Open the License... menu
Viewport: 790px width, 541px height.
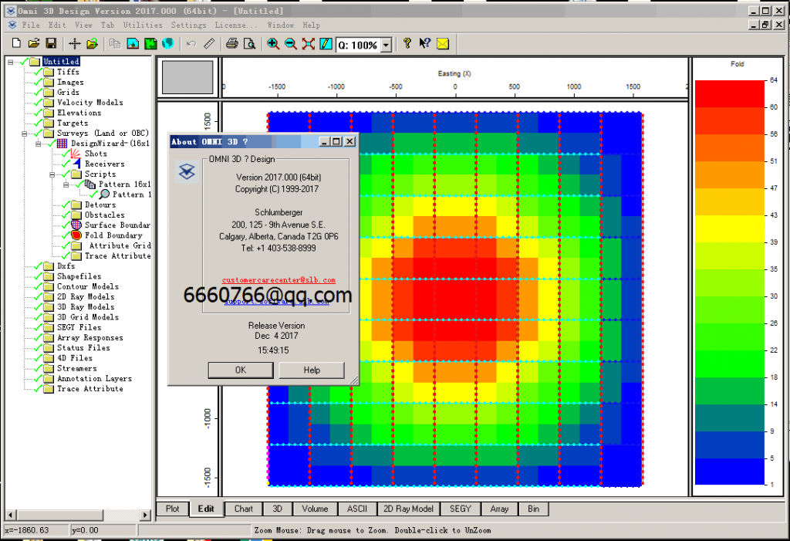(x=236, y=25)
